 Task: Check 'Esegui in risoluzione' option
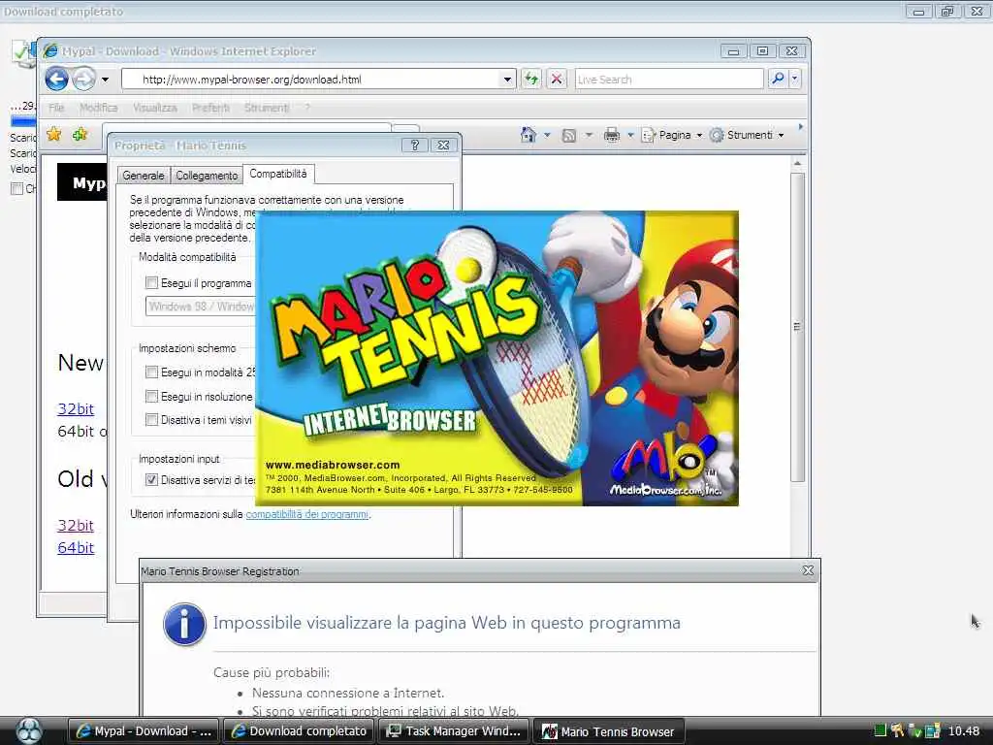(152, 397)
